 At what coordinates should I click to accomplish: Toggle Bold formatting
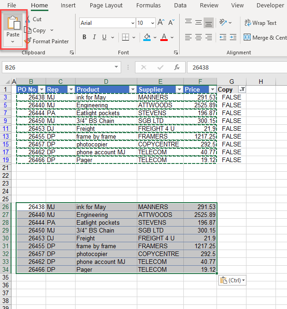pos(84,37)
